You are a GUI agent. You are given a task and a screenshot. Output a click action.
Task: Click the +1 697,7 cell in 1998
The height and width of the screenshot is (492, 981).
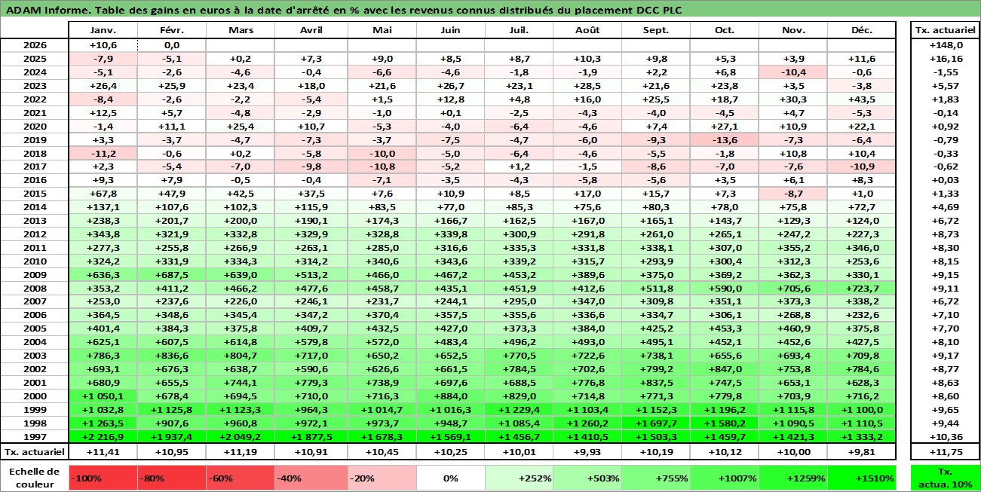pos(656,423)
